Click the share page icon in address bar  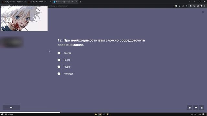coord(183,6)
